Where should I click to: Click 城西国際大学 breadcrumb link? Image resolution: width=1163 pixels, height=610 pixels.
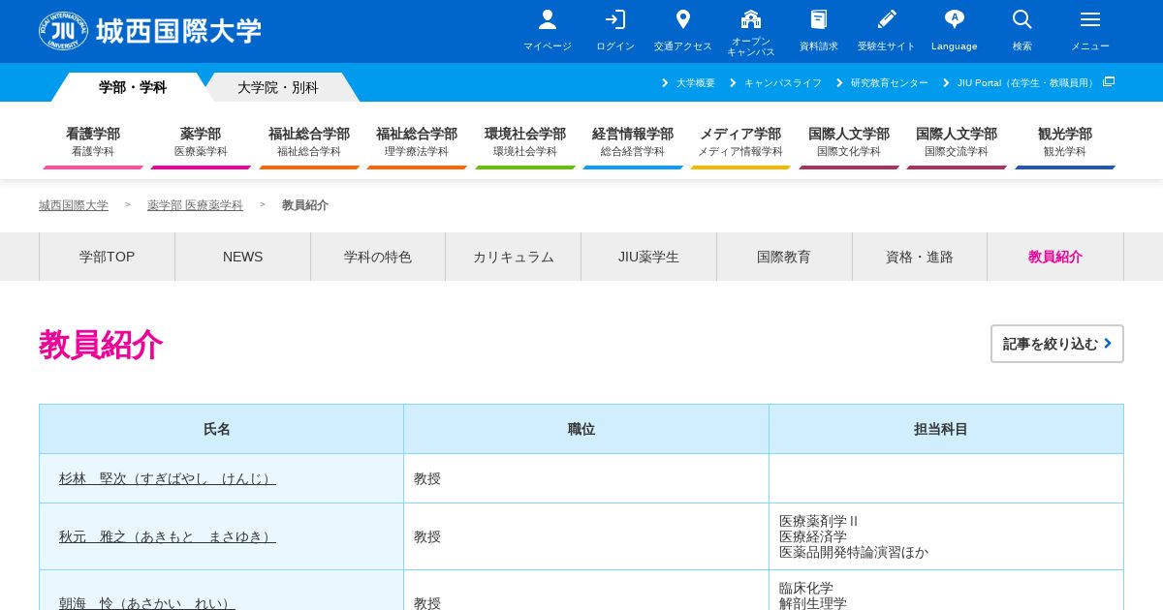(74, 205)
